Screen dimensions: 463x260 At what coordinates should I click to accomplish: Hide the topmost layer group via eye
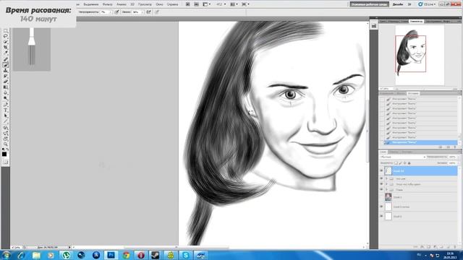click(x=381, y=178)
